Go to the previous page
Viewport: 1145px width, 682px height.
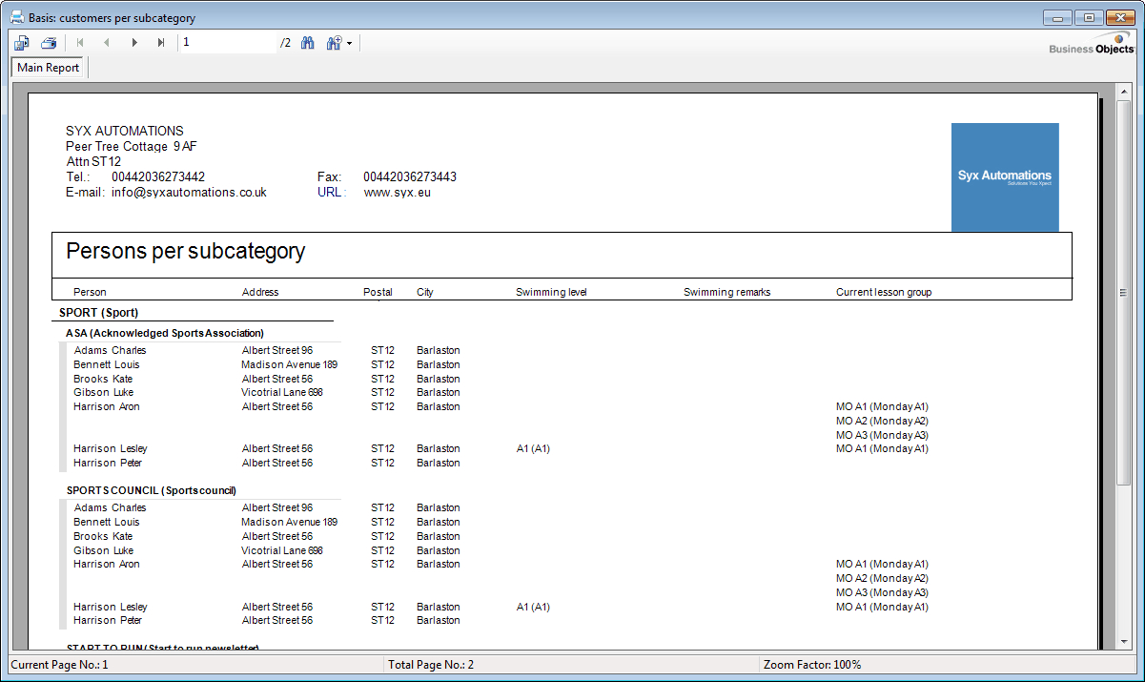click(x=107, y=43)
